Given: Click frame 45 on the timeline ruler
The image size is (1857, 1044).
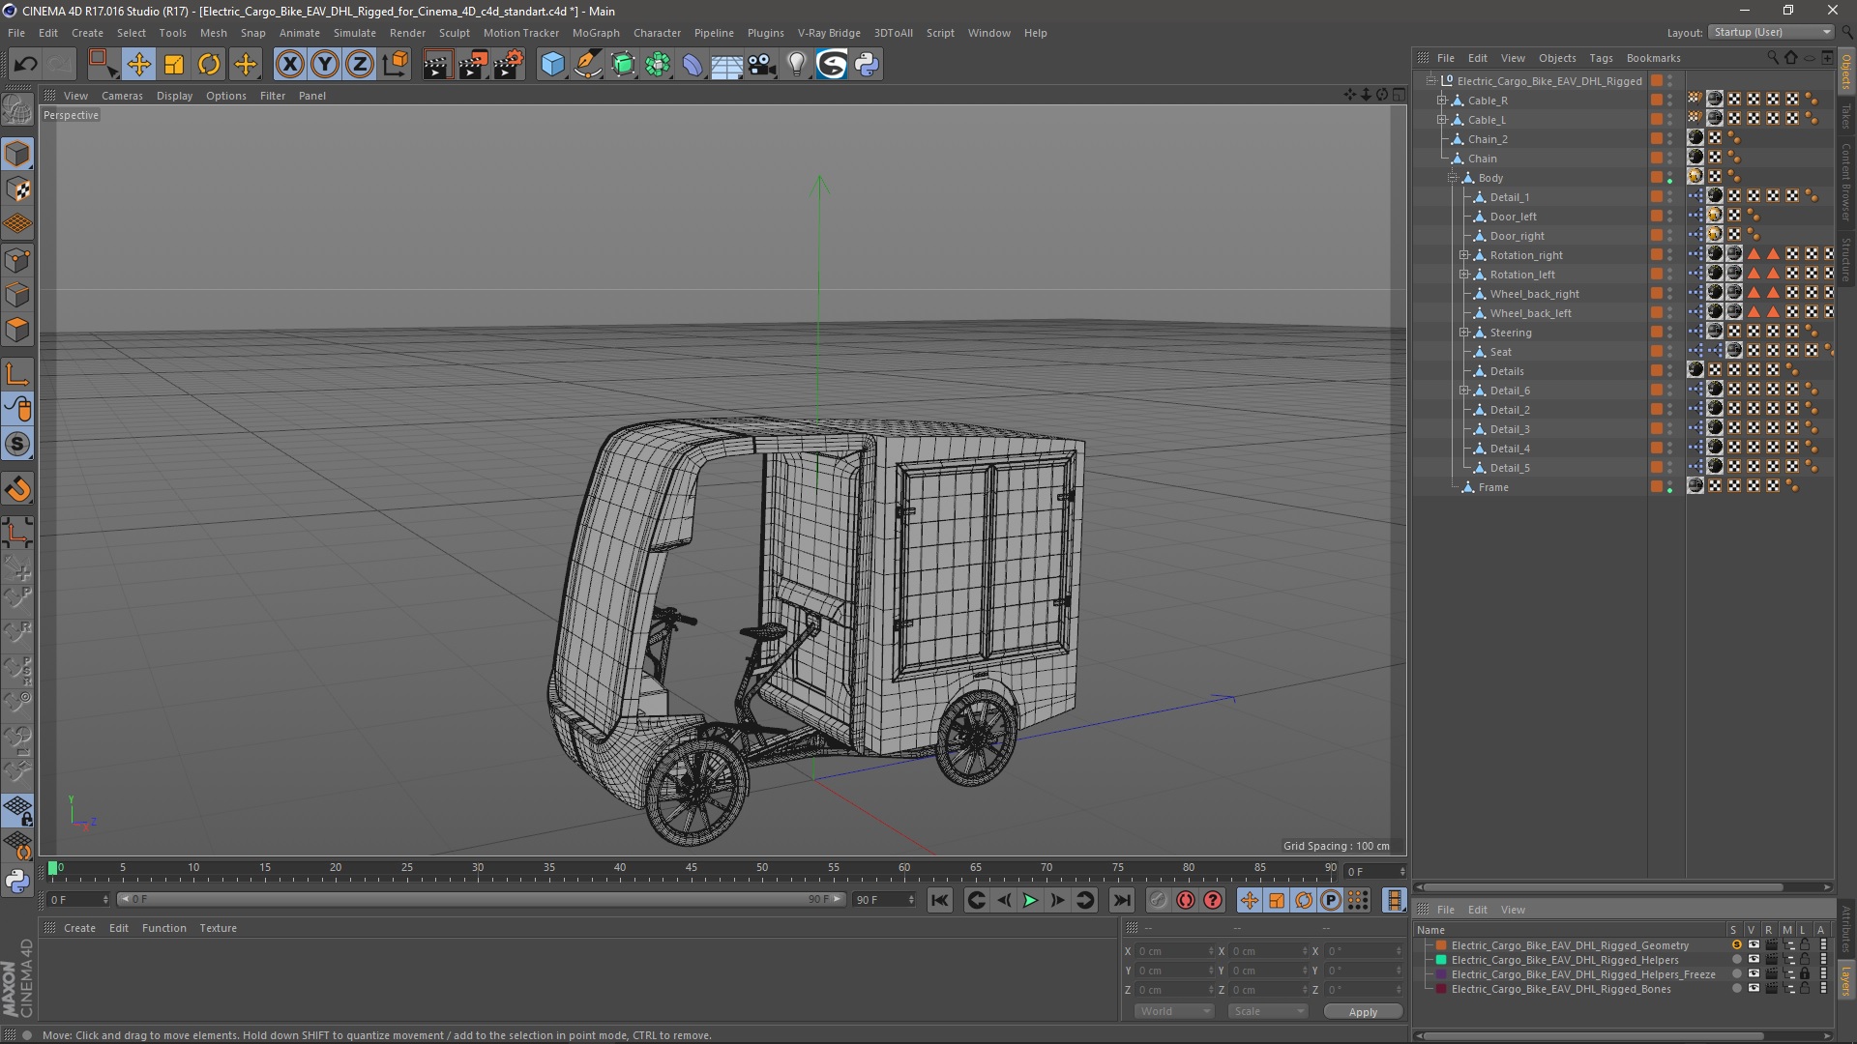Looking at the screenshot, I should pyautogui.click(x=692, y=869).
